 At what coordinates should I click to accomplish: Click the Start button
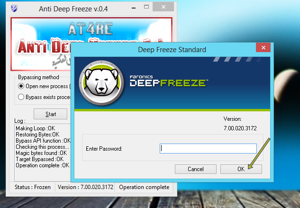(x=51, y=114)
